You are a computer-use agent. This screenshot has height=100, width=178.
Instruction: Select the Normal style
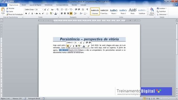coord(95,11)
